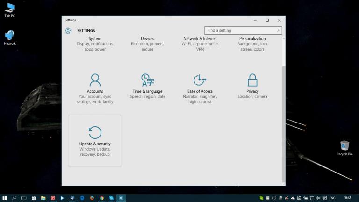Click the Settings gear icon in header
This screenshot has height=202, width=359.
(68, 30)
